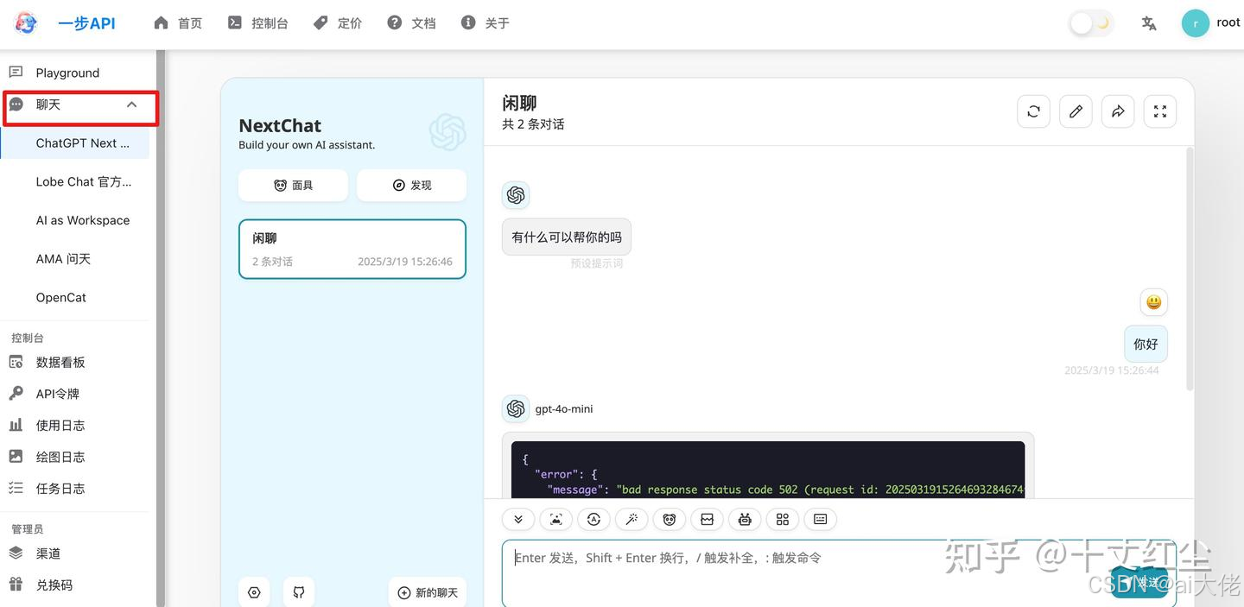This screenshot has width=1244, height=607.
Task: Click the 发现 discover button
Action: point(411,185)
